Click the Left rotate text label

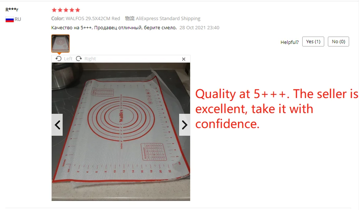point(68,59)
